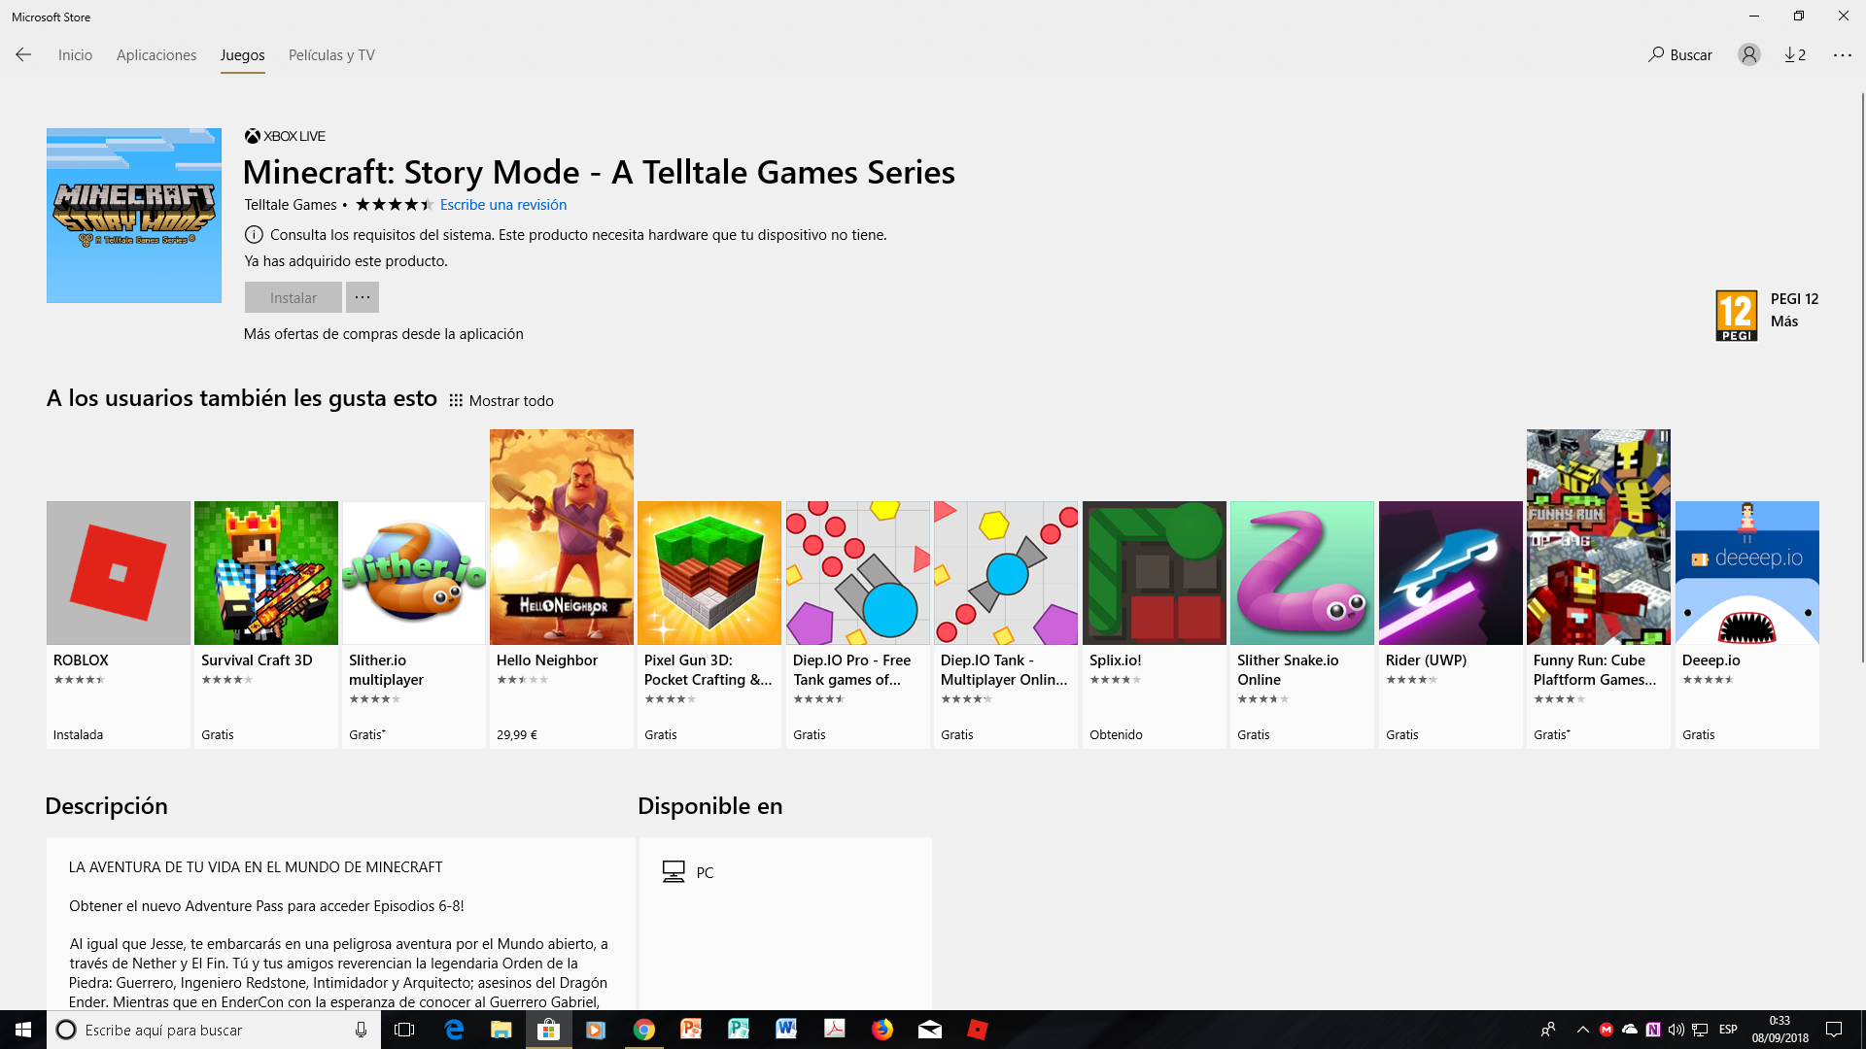Click the taskbar search box
This screenshot has height=1049, width=1866.
click(214, 1030)
